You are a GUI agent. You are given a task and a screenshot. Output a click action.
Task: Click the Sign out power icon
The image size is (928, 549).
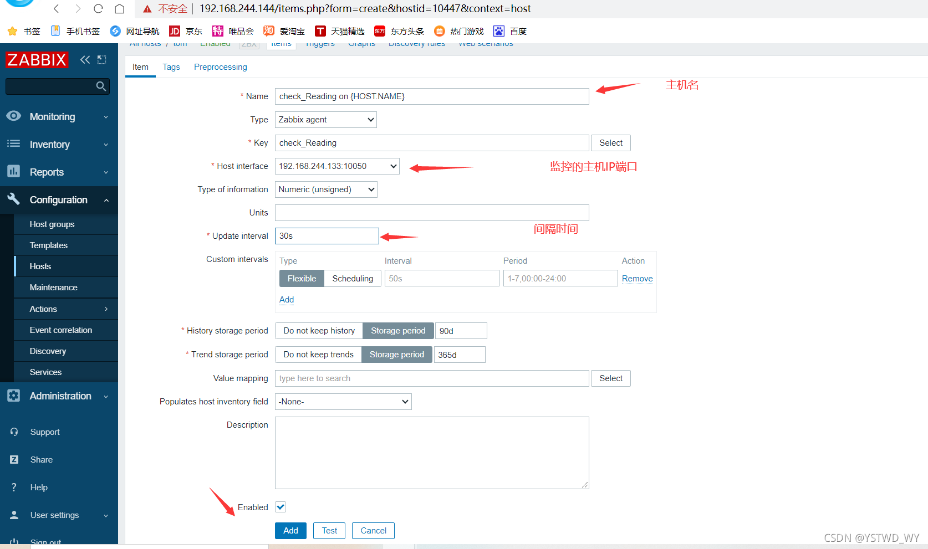[x=14, y=542]
